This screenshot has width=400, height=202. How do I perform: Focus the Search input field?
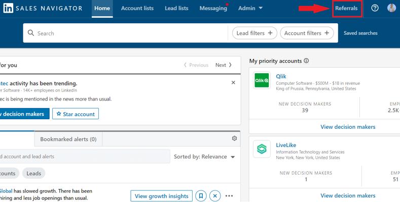tap(128, 33)
